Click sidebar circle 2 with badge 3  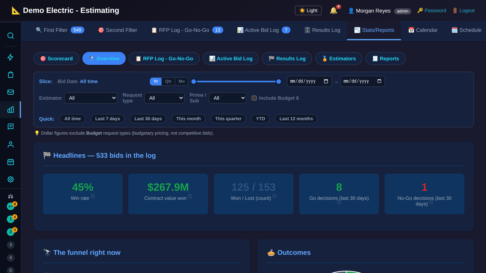click(11, 232)
